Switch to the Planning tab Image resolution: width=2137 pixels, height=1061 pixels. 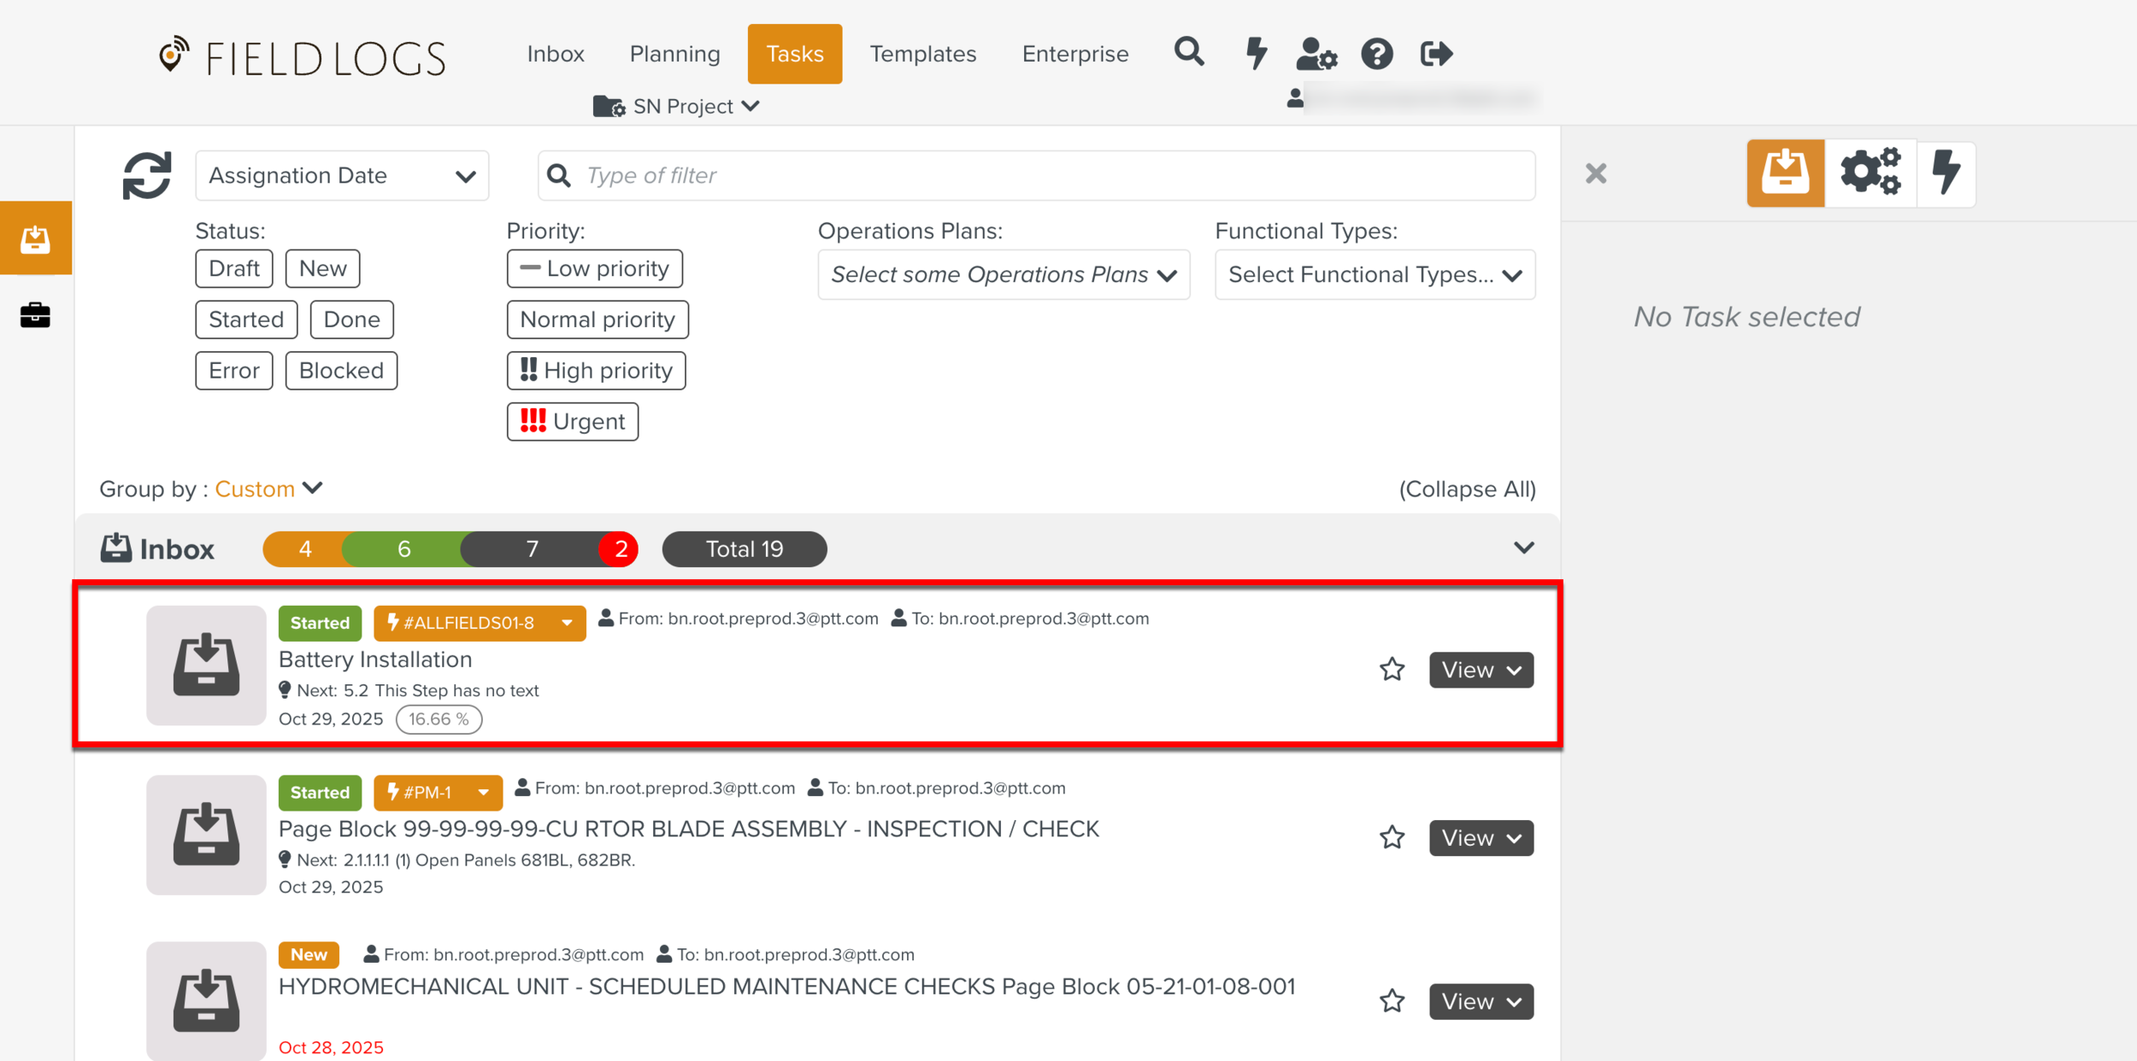point(674,54)
